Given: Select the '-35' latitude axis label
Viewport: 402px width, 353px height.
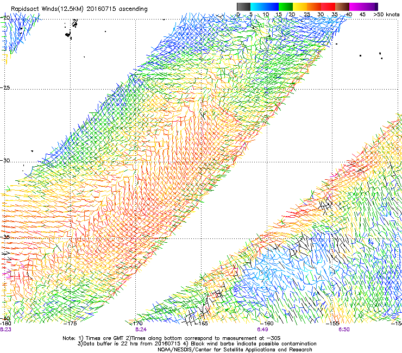Looking at the screenshot, I should coord(5,237).
